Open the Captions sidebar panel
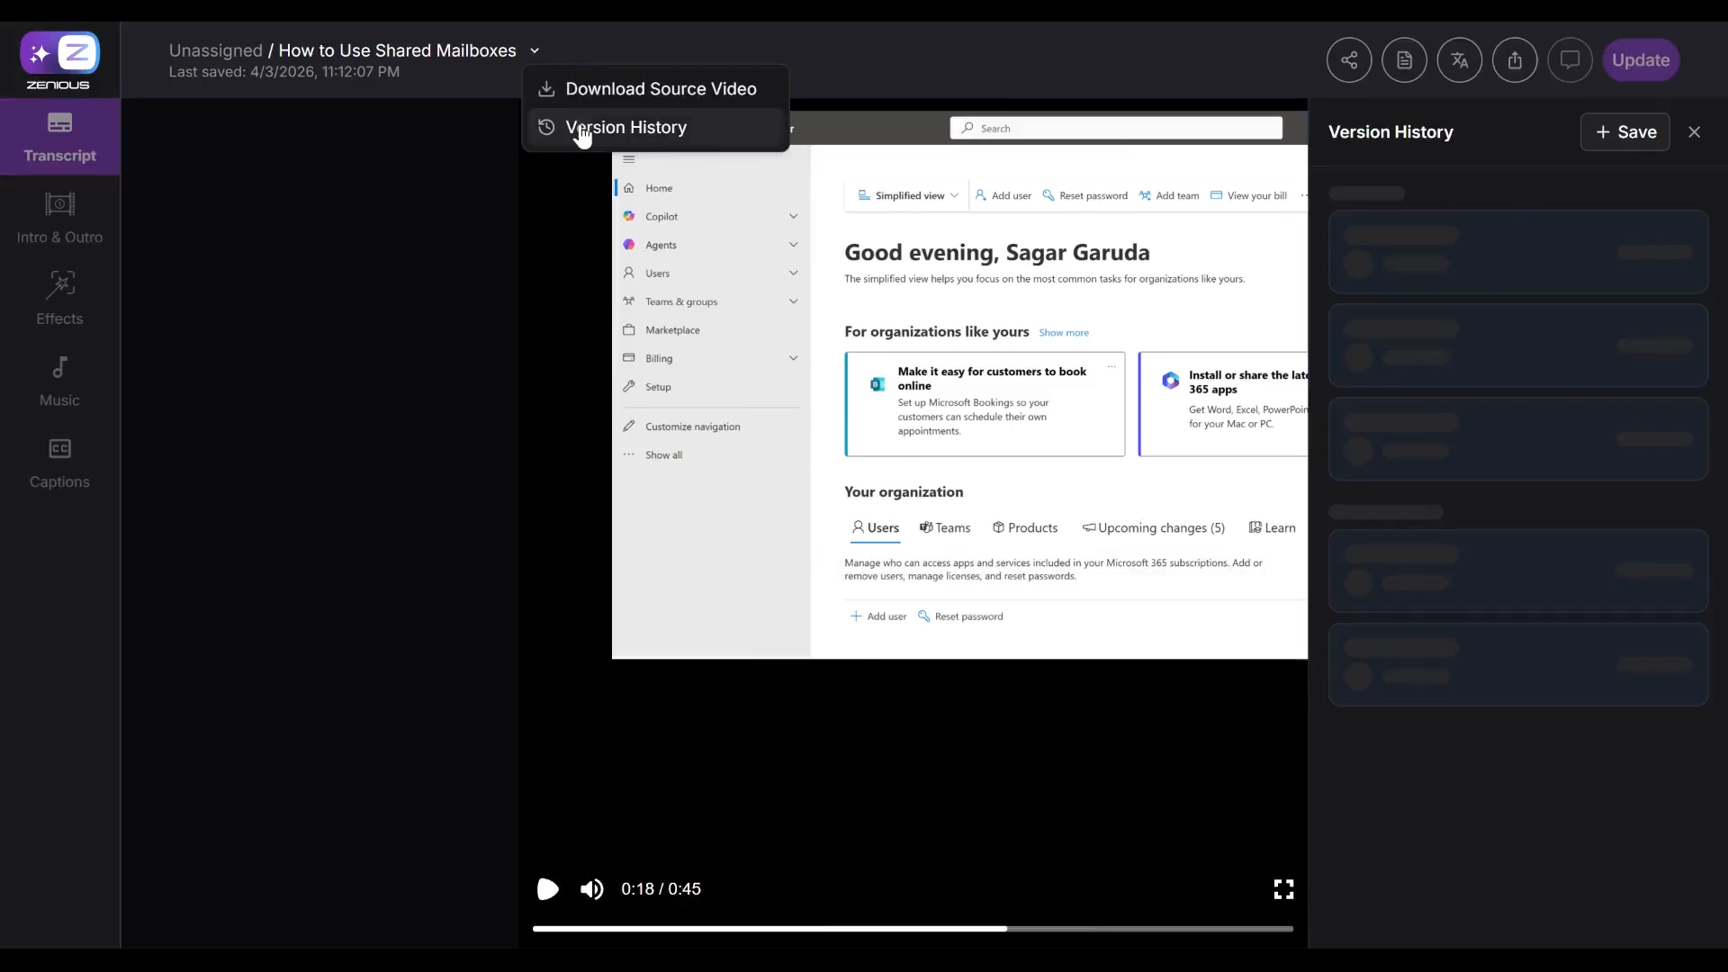The height and width of the screenshot is (972, 1728). tap(59, 462)
